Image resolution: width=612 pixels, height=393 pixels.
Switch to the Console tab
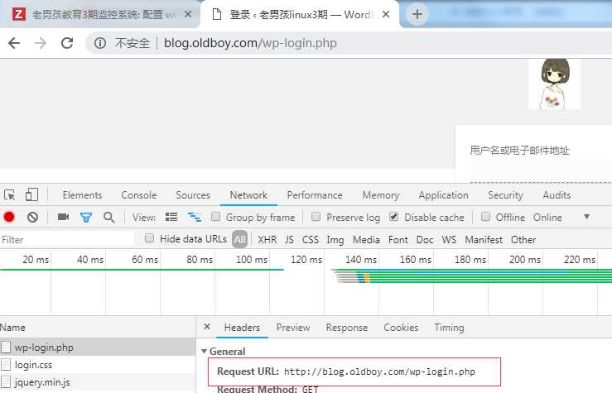click(x=138, y=195)
